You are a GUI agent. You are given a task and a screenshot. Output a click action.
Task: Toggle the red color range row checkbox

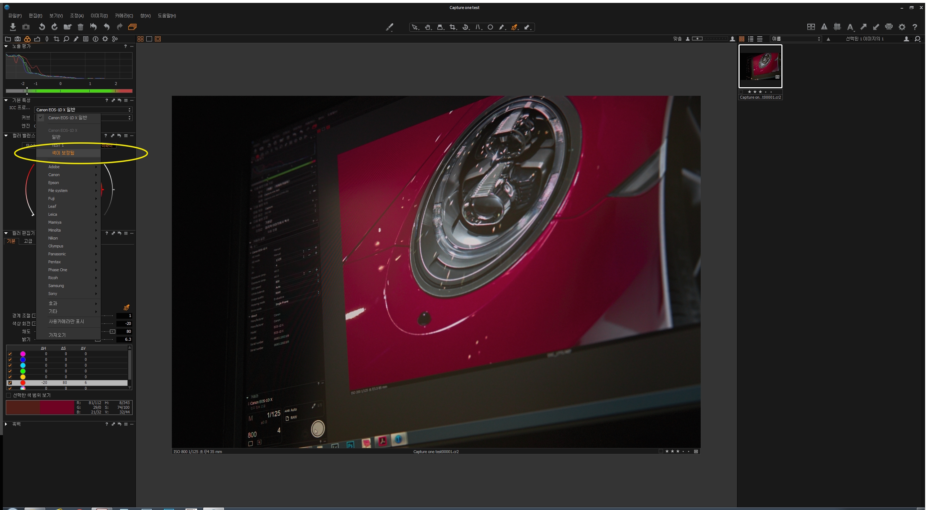coord(10,382)
